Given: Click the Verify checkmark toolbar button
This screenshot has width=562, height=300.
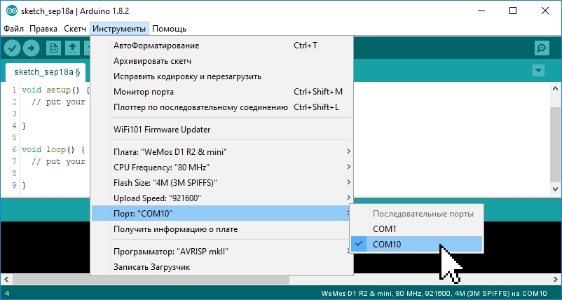Looking at the screenshot, I should [12, 48].
